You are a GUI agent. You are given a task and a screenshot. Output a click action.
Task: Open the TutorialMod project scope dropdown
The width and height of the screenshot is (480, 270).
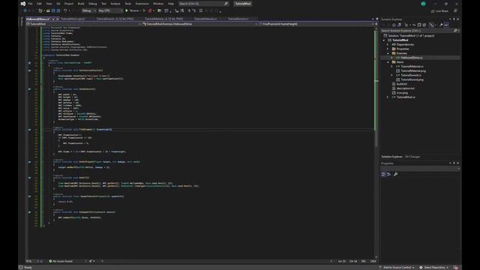click(83, 24)
